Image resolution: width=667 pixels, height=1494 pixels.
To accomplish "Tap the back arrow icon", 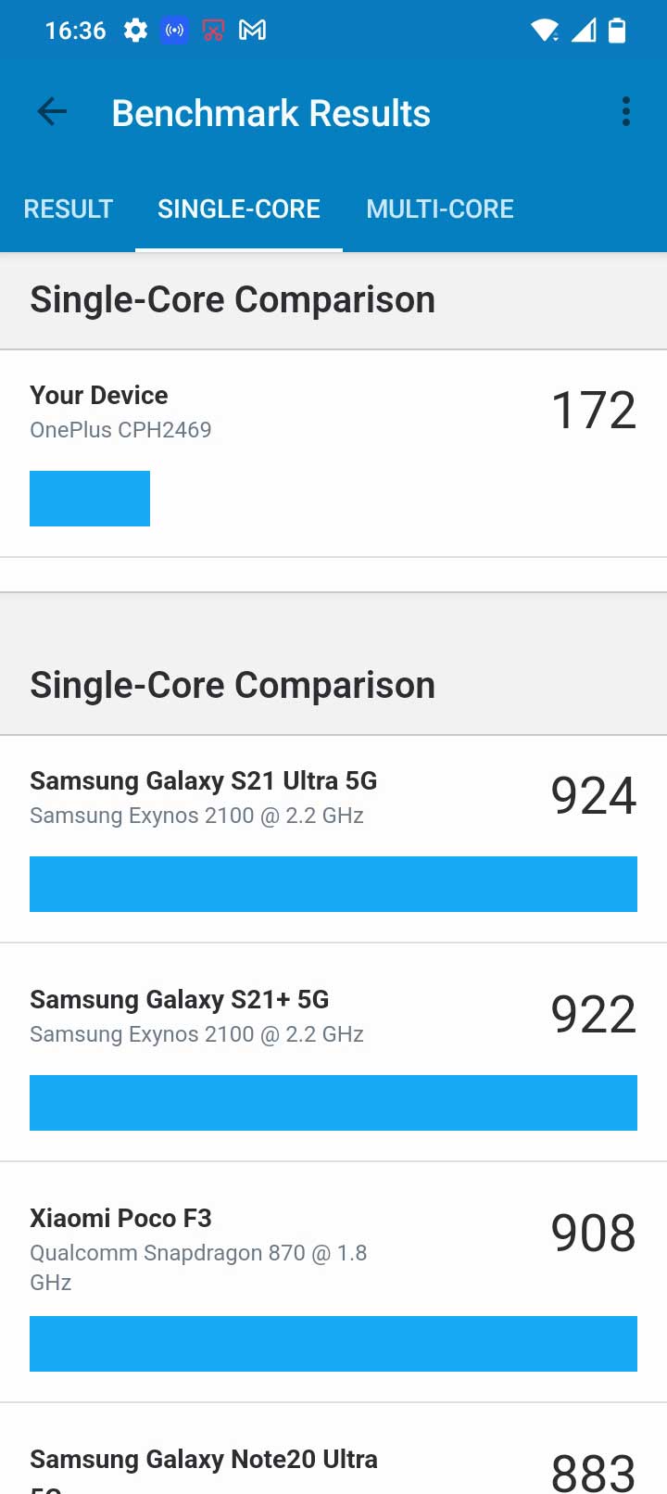I will click(52, 112).
